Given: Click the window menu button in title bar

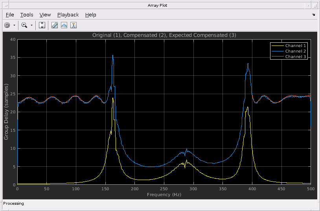Looking at the screenshot, I should click(6, 5).
